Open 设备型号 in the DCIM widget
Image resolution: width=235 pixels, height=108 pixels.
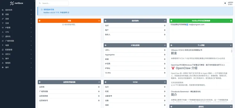coord(135,96)
